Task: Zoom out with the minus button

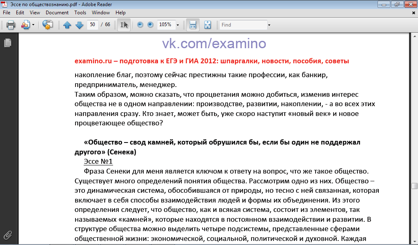Action: (x=140, y=25)
